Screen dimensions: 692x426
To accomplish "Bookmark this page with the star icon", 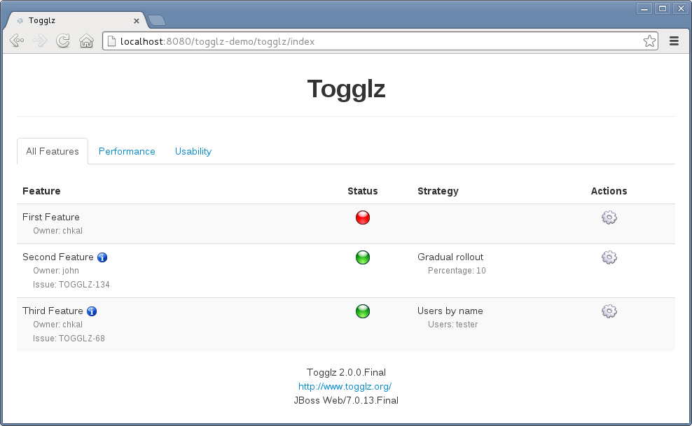I will coord(649,41).
